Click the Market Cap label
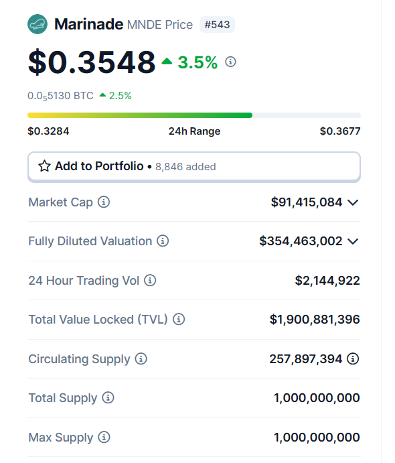 pyautogui.click(x=60, y=202)
